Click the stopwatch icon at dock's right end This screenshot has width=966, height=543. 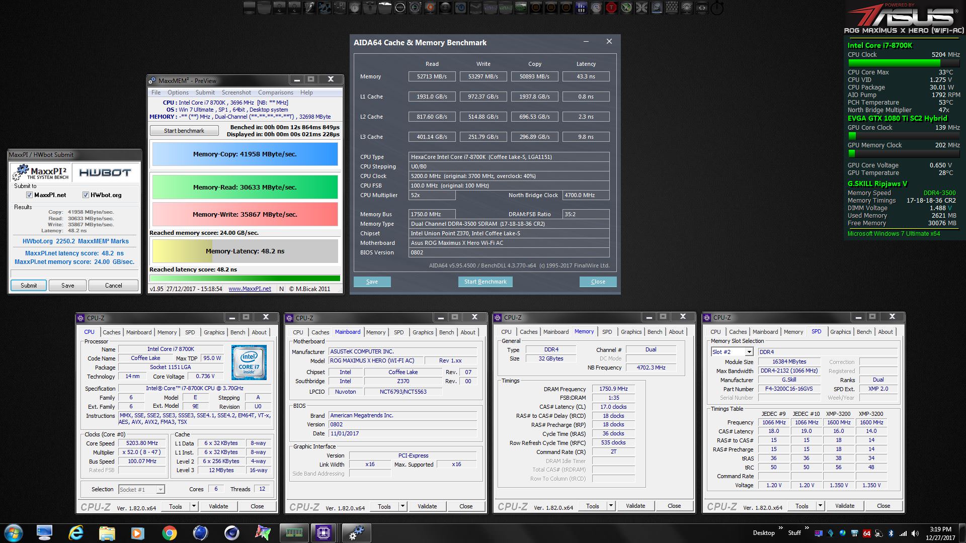[717, 8]
